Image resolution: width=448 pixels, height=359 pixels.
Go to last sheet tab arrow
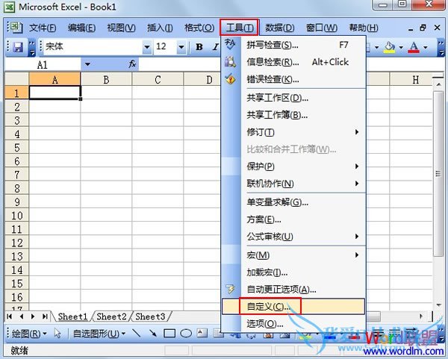point(45,316)
